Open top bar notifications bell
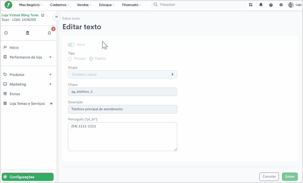Viewport: 303px width, 183px height. 261,5
